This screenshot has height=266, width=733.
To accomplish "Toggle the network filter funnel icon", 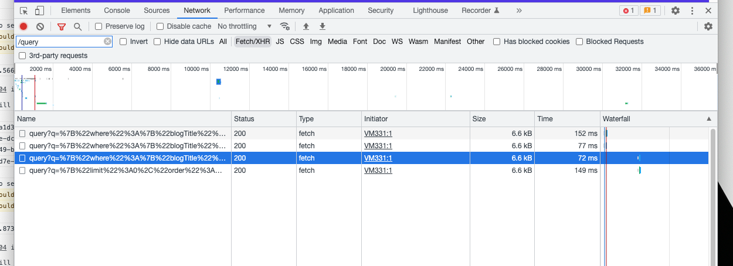I will [x=62, y=26].
